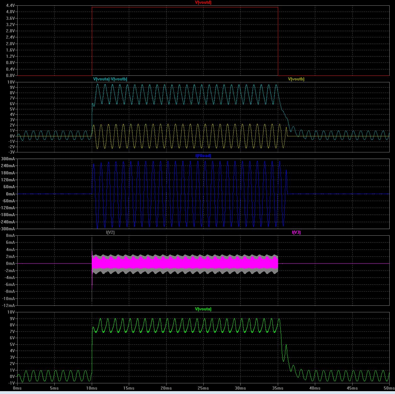This screenshot has width=395, height=394.
Task: Select the I(V3) trace label
Action: (296, 233)
